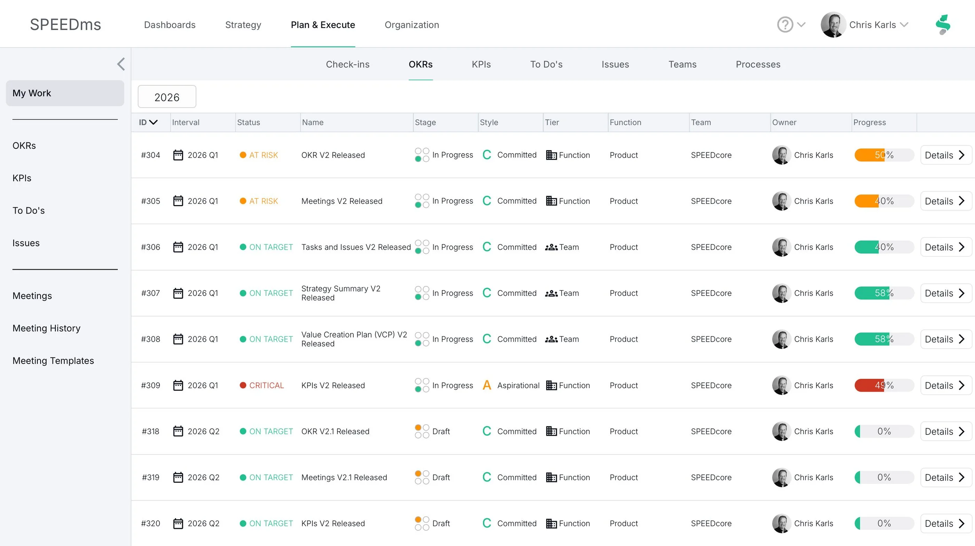Click the 49% progress bar on row #309
This screenshot has width=975, height=546.
(884, 385)
